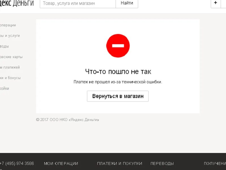
Task: Click the 'Вернуться в магазин' button
Action: pos(118,96)
